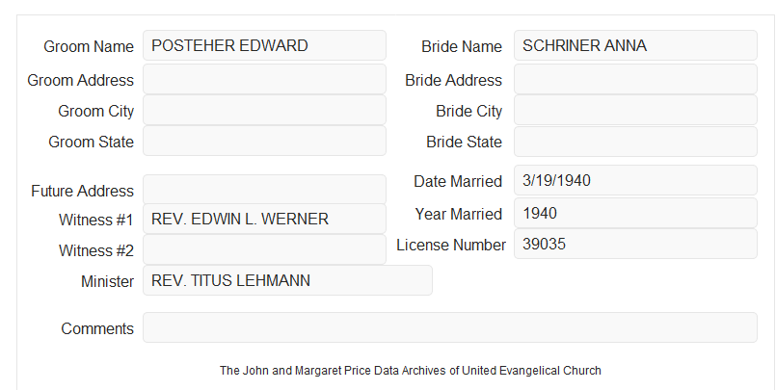The image size is (776, 390).
Task: Click the Groom Name field
Action: (x=264, y=45)
